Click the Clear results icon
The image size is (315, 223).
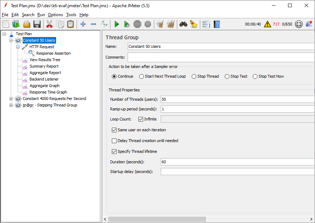[160, 24]
